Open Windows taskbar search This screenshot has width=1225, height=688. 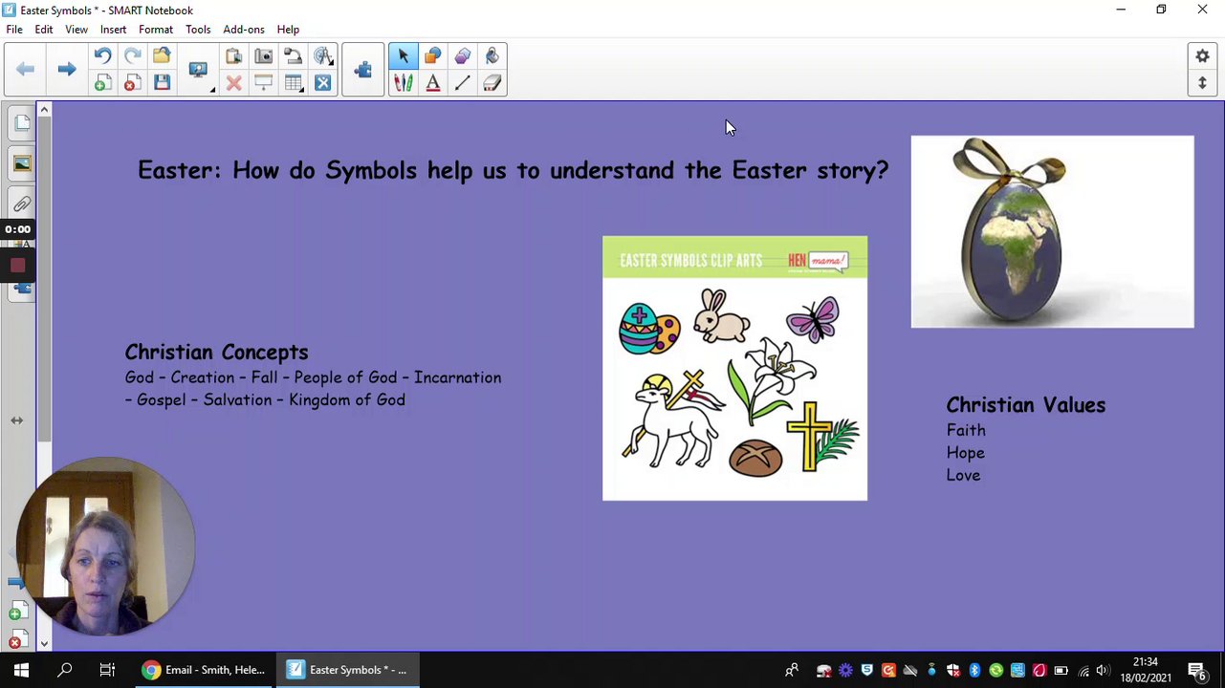click(x=65, y=670)
